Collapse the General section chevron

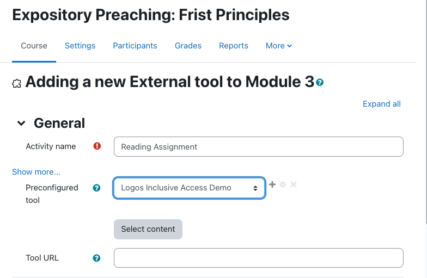[21, 123]
